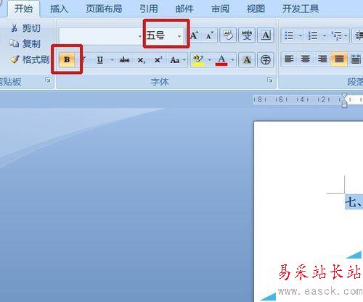This screenshot has width=363, height=302.
Task: Open font name dropdown arrow
Action: tap(139, 36)
